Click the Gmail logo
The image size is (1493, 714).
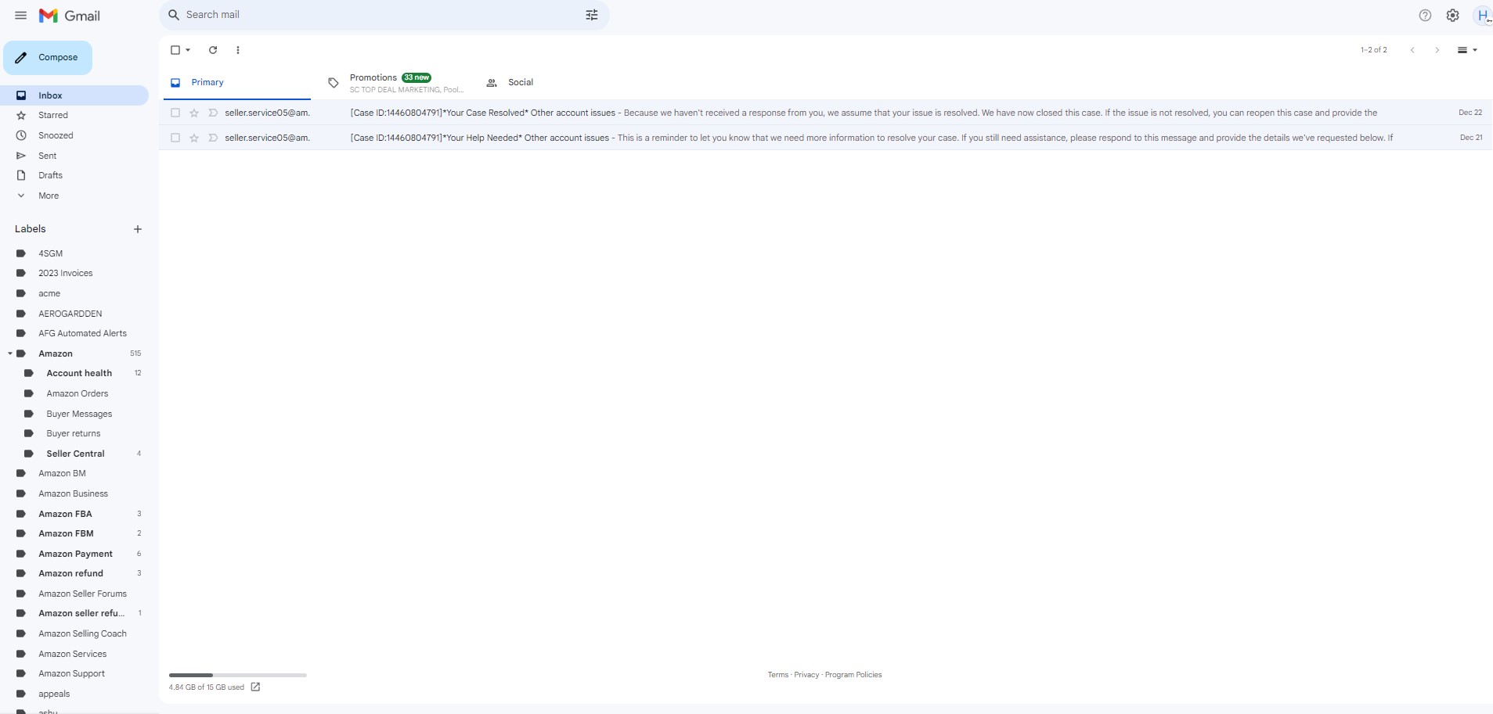70,16
